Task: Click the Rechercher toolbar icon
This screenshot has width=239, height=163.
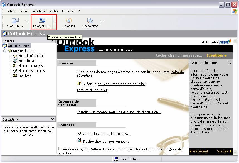Action: 90,20
